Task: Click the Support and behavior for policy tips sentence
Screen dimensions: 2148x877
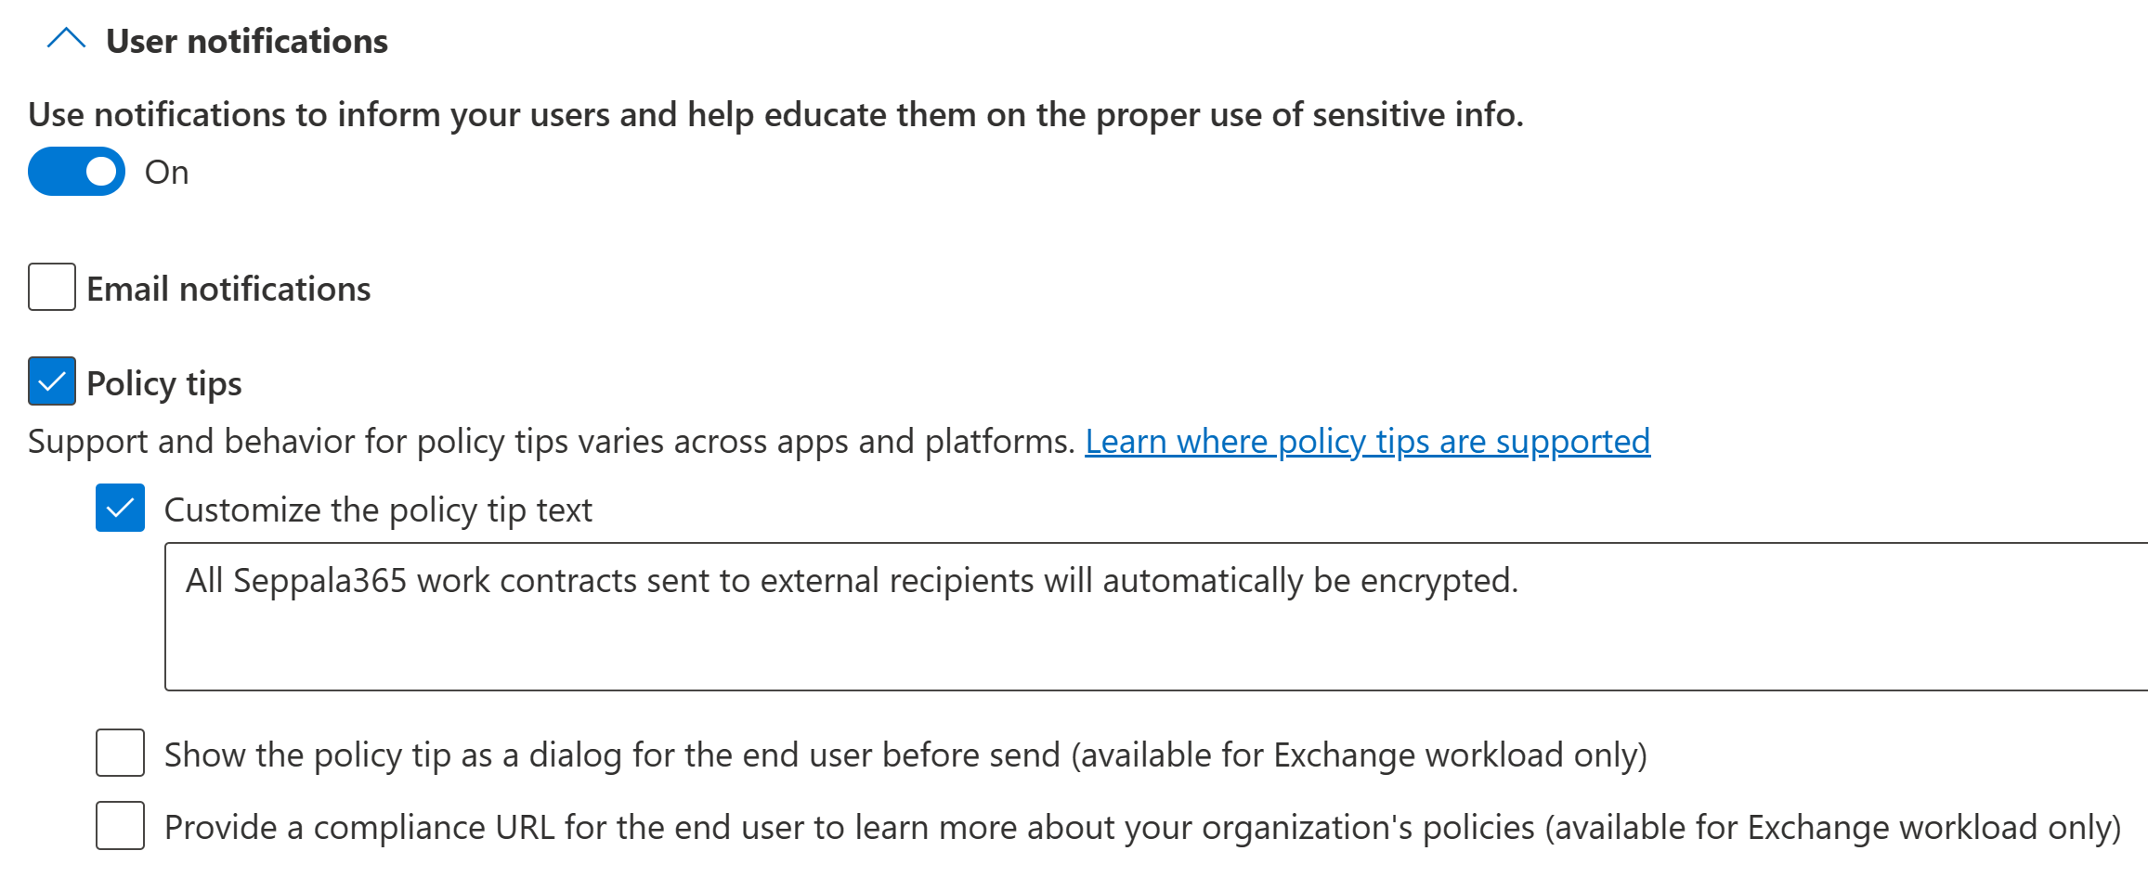Action: (552, 442)
